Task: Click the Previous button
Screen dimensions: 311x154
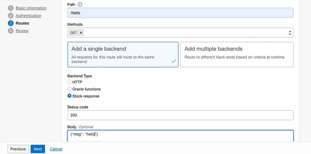Action: pyautogui.click(x=18, y=149)
